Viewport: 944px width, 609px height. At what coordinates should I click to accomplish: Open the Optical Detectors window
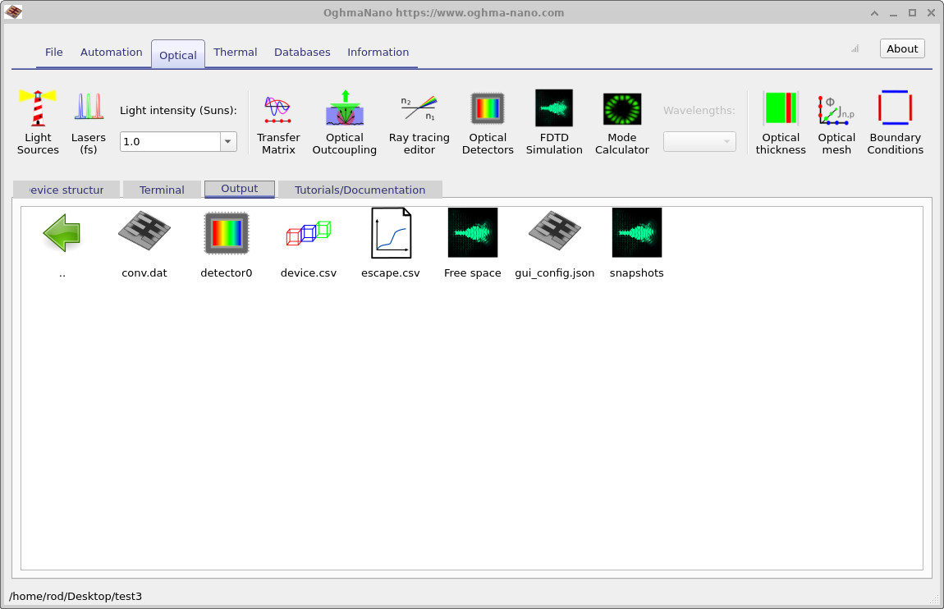click(x=488, y=121)
